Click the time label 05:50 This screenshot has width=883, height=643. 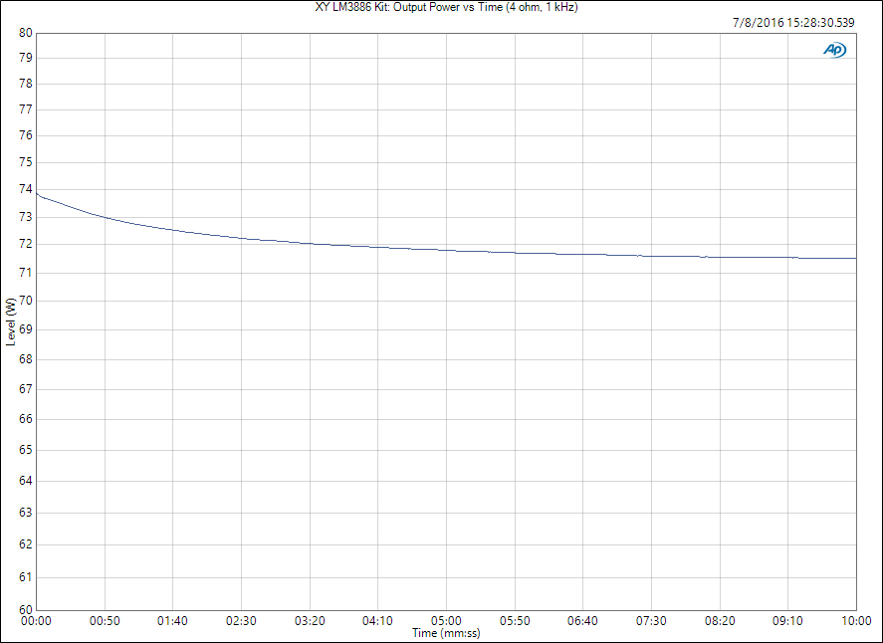pyautogui.click(x=515, y=620)
